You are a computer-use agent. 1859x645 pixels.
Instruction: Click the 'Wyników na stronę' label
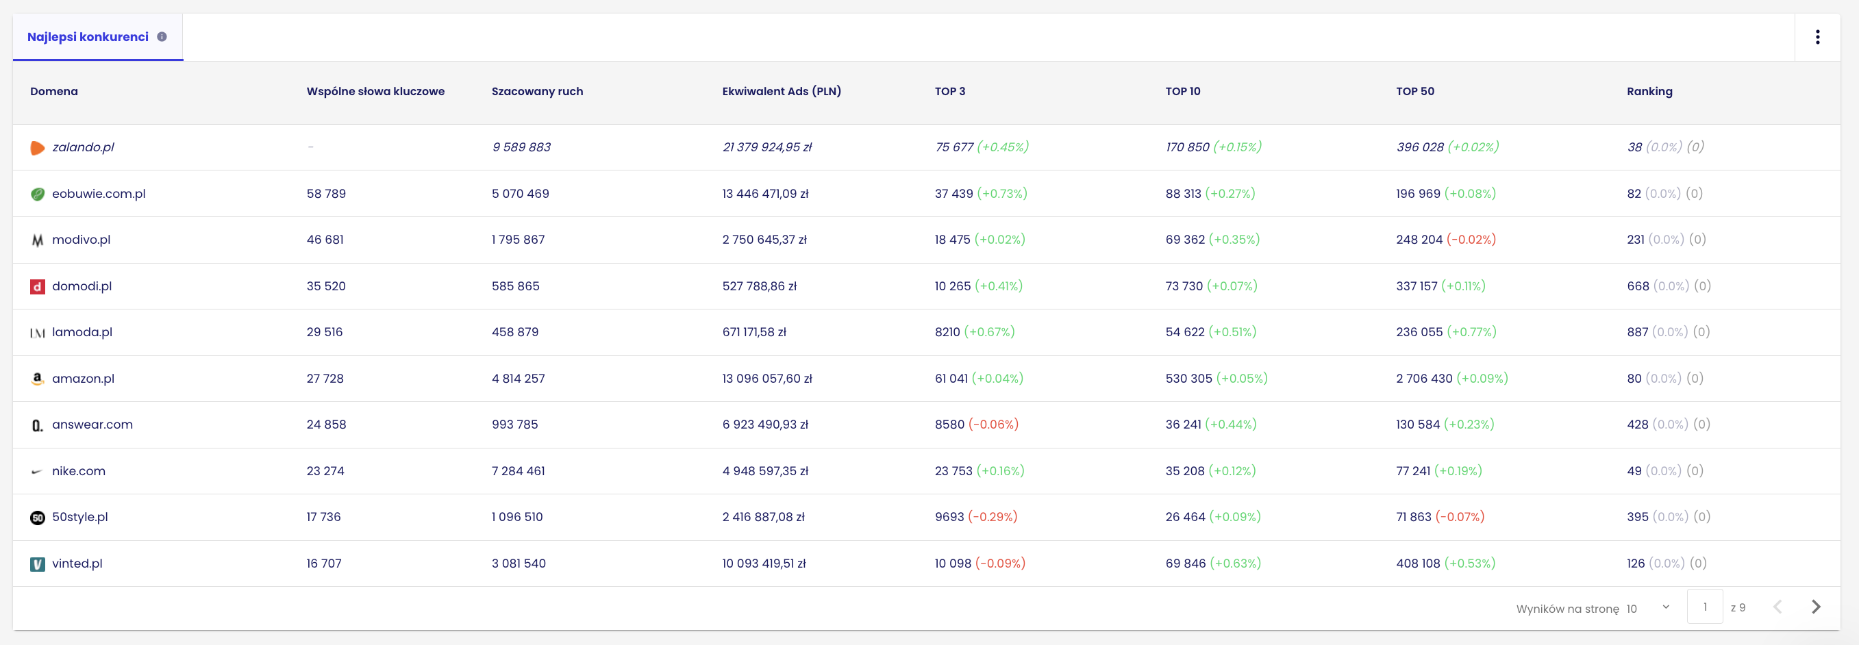[x=1567, y=609]
